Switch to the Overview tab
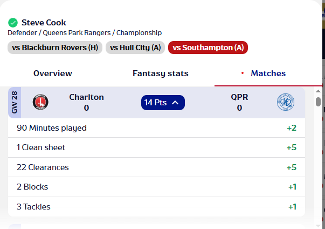The height and width of the screenshot is (229, 325). 53,73
